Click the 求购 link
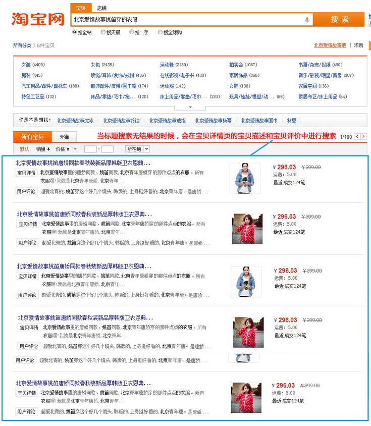Viewport: 371px width, 426px height. coord(358,45)
